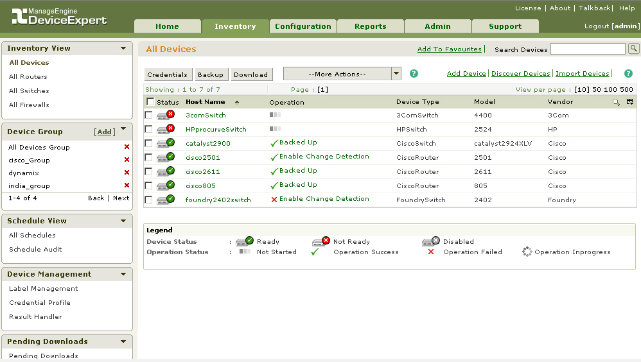Click catalyst2900 ready status icon
641x362 pixels.
click(166, 143)
